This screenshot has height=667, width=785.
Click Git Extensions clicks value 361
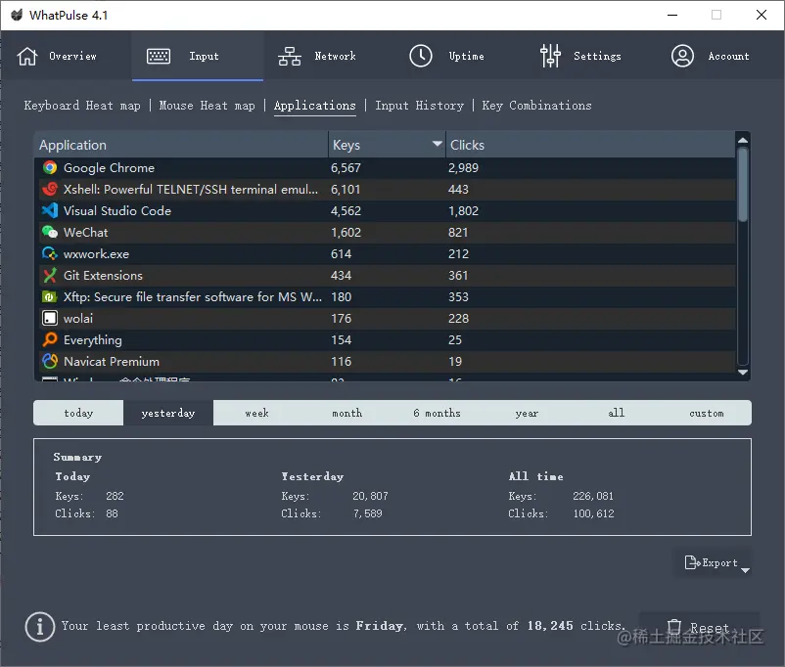458,275
